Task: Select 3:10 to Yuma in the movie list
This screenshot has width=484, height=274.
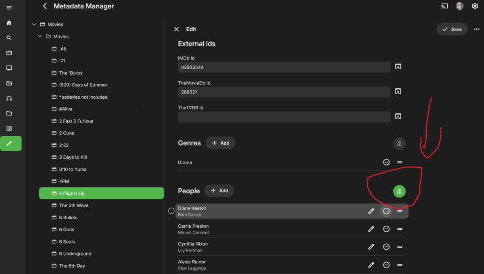Action: (73, 169)
